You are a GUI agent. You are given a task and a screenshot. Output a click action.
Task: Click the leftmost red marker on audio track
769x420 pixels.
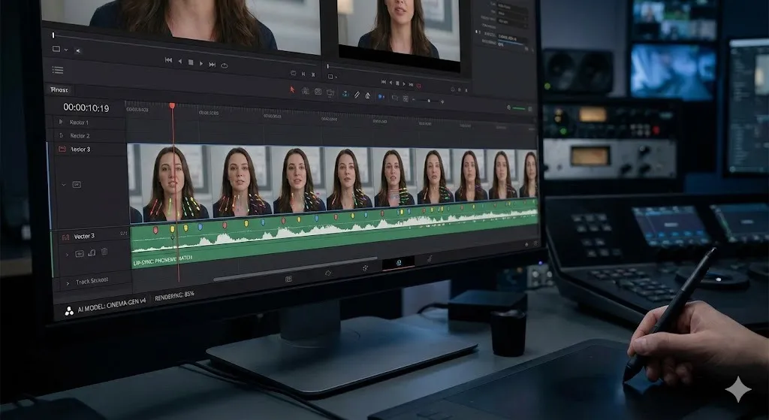tap(155, 229)
